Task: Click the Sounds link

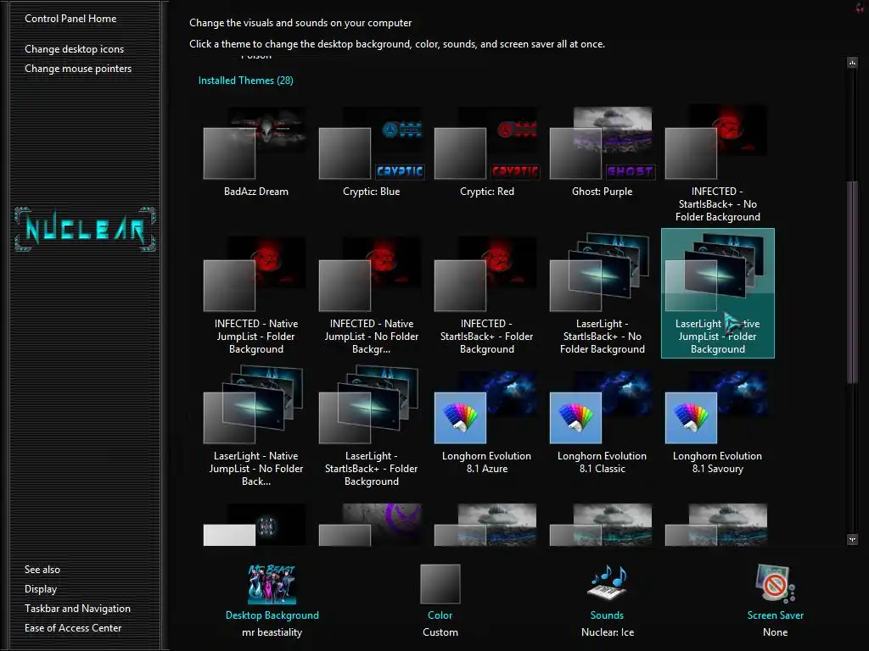Action: [607, 615]
